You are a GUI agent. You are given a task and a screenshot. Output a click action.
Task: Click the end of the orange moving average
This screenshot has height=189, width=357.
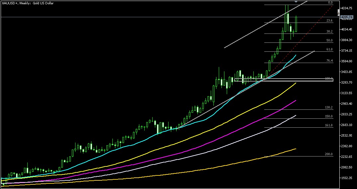coord(296,149)
